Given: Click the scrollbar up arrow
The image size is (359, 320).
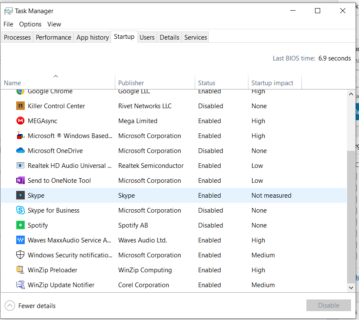Looking at the screenshot, I should (351, 94).
